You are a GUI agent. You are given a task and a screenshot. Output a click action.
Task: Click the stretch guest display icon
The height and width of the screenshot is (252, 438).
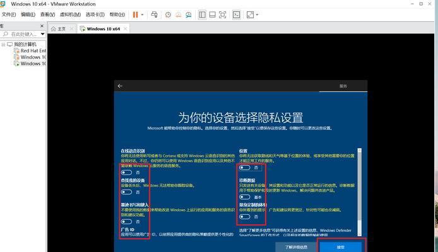point(251,14)
